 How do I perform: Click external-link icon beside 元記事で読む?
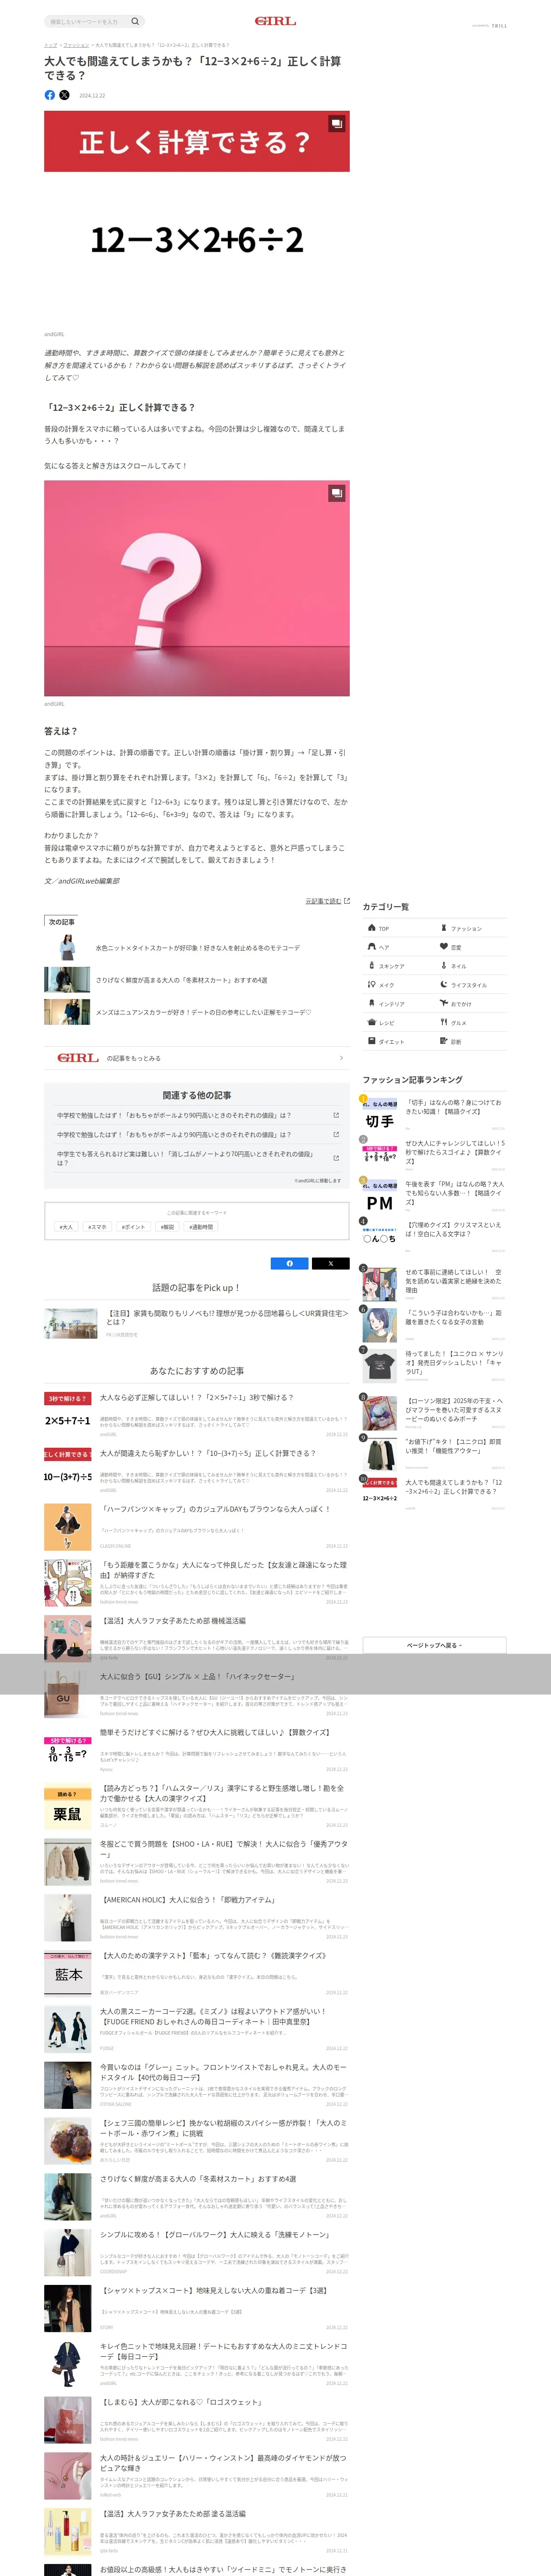(347, 901)
